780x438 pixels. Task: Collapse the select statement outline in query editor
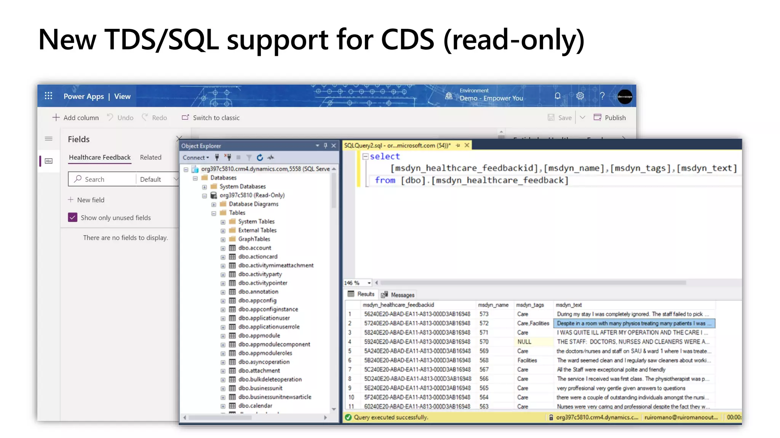(365, 156)
